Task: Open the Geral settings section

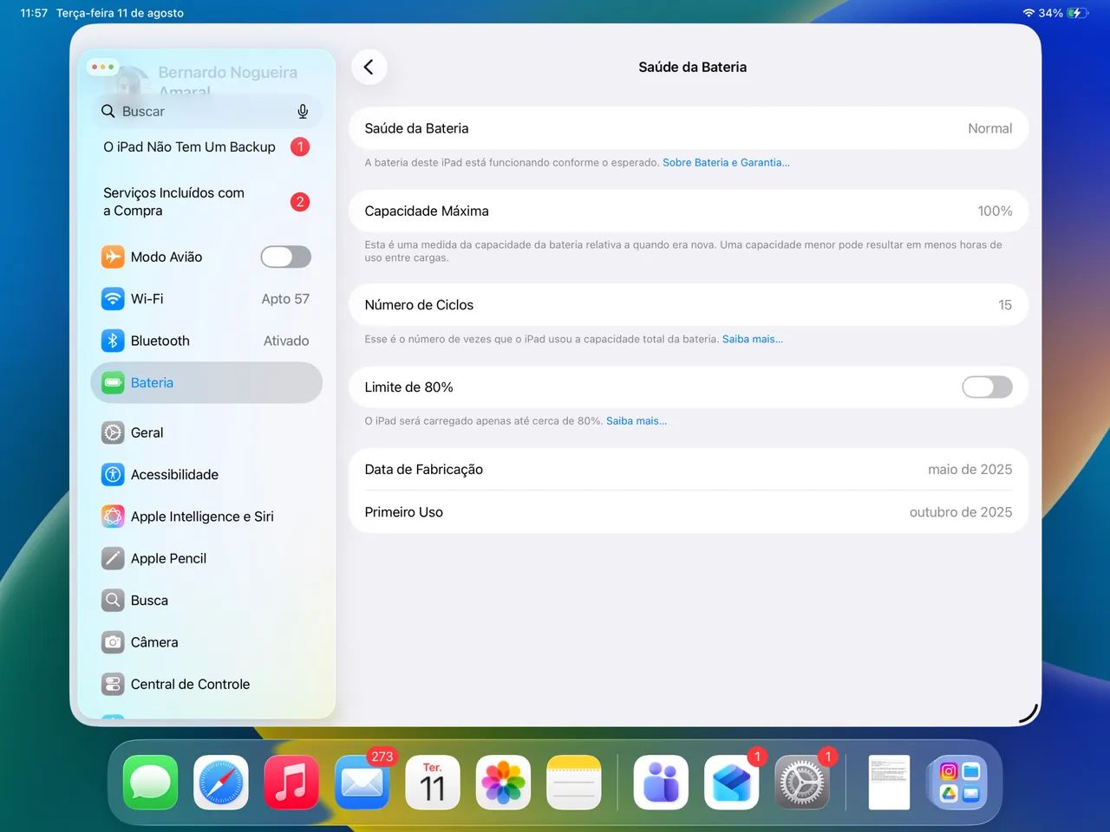Action: [x=206, y=432]
